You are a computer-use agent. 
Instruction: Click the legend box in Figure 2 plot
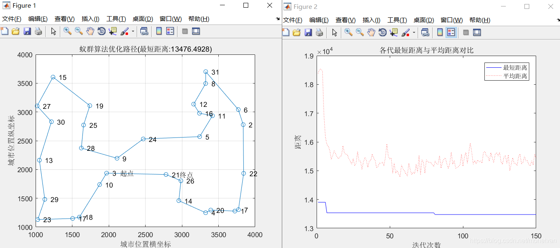coord(507,72)
